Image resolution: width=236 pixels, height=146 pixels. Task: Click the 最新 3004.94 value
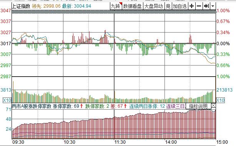click(76, 6)
